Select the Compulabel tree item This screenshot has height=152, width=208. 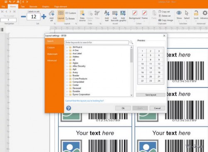(78, 82)
